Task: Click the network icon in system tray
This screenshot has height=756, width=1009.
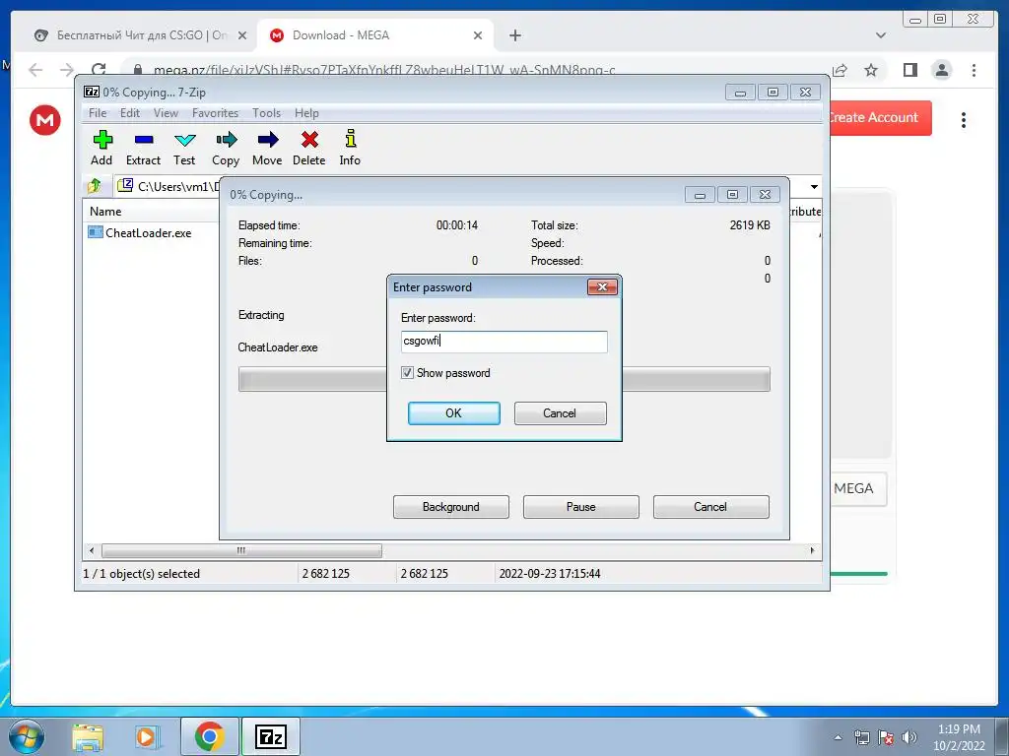Action: [861, 737]
